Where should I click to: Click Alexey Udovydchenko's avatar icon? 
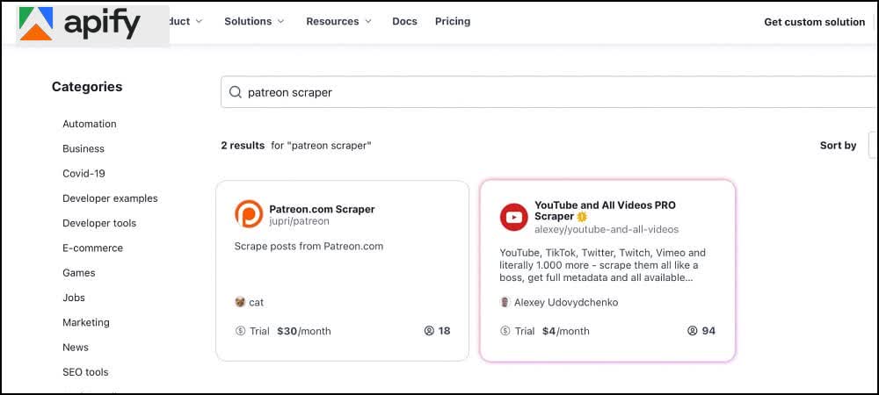click(x=505, y=302)
